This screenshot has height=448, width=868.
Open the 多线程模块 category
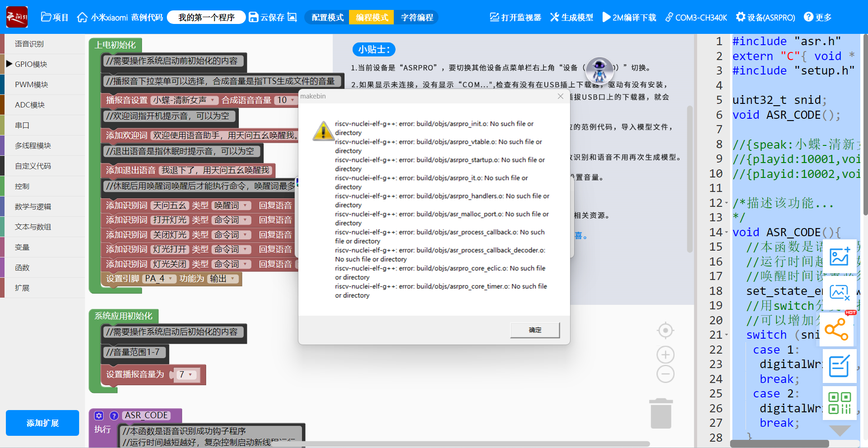pos(42,145)
